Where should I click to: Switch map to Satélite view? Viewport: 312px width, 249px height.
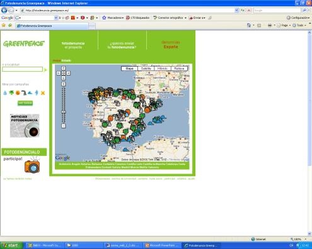(x=146, y=69)
